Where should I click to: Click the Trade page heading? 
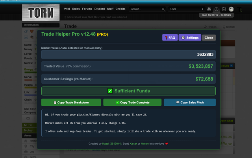click(x=70, y=26)
